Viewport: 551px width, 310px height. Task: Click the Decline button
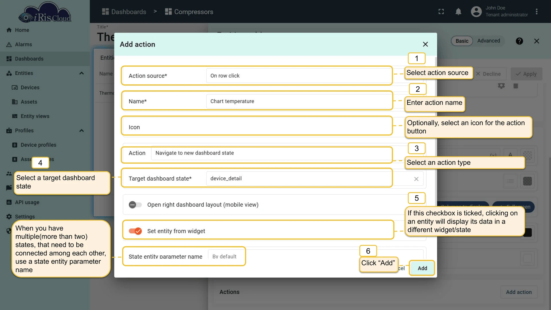[488, 74]
